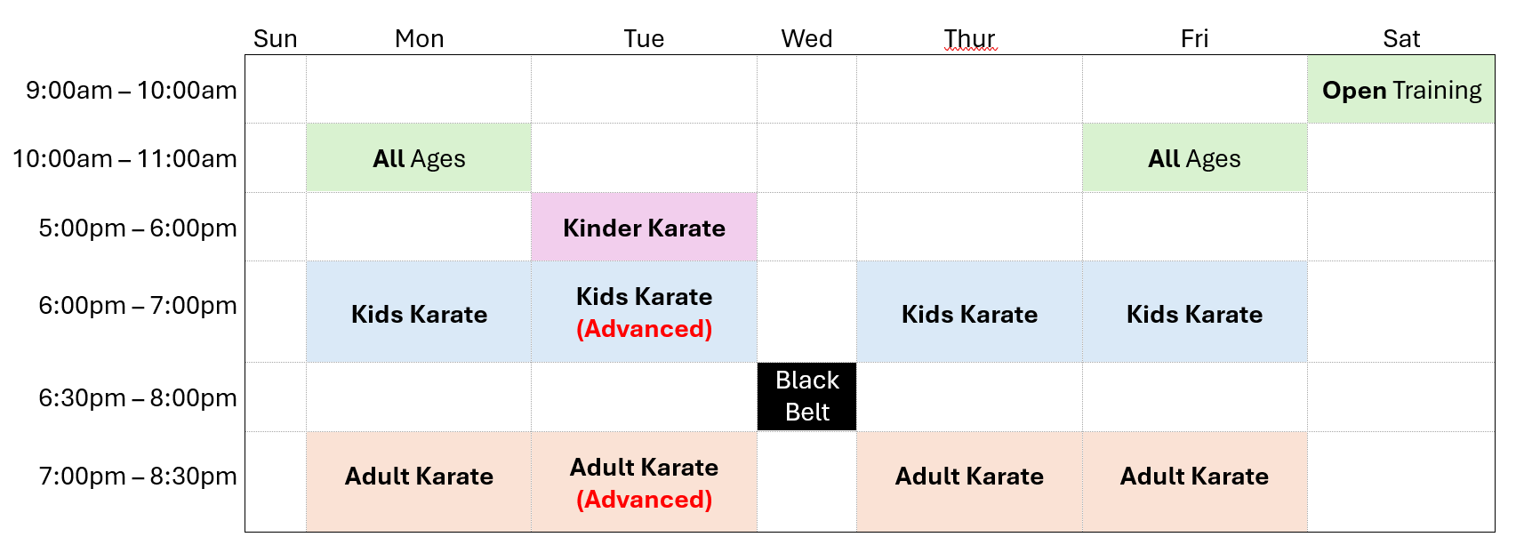This screenshot has width=1516, height=553.
Task: Click the misspelled Thur column header
Action: [x=970, y=38]
